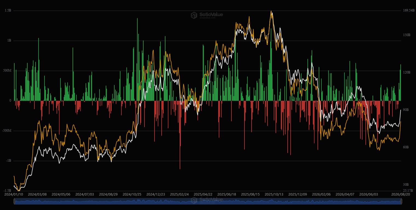Click the 2024/08/29 date label
416x210 pixels.
coord(108,194)
